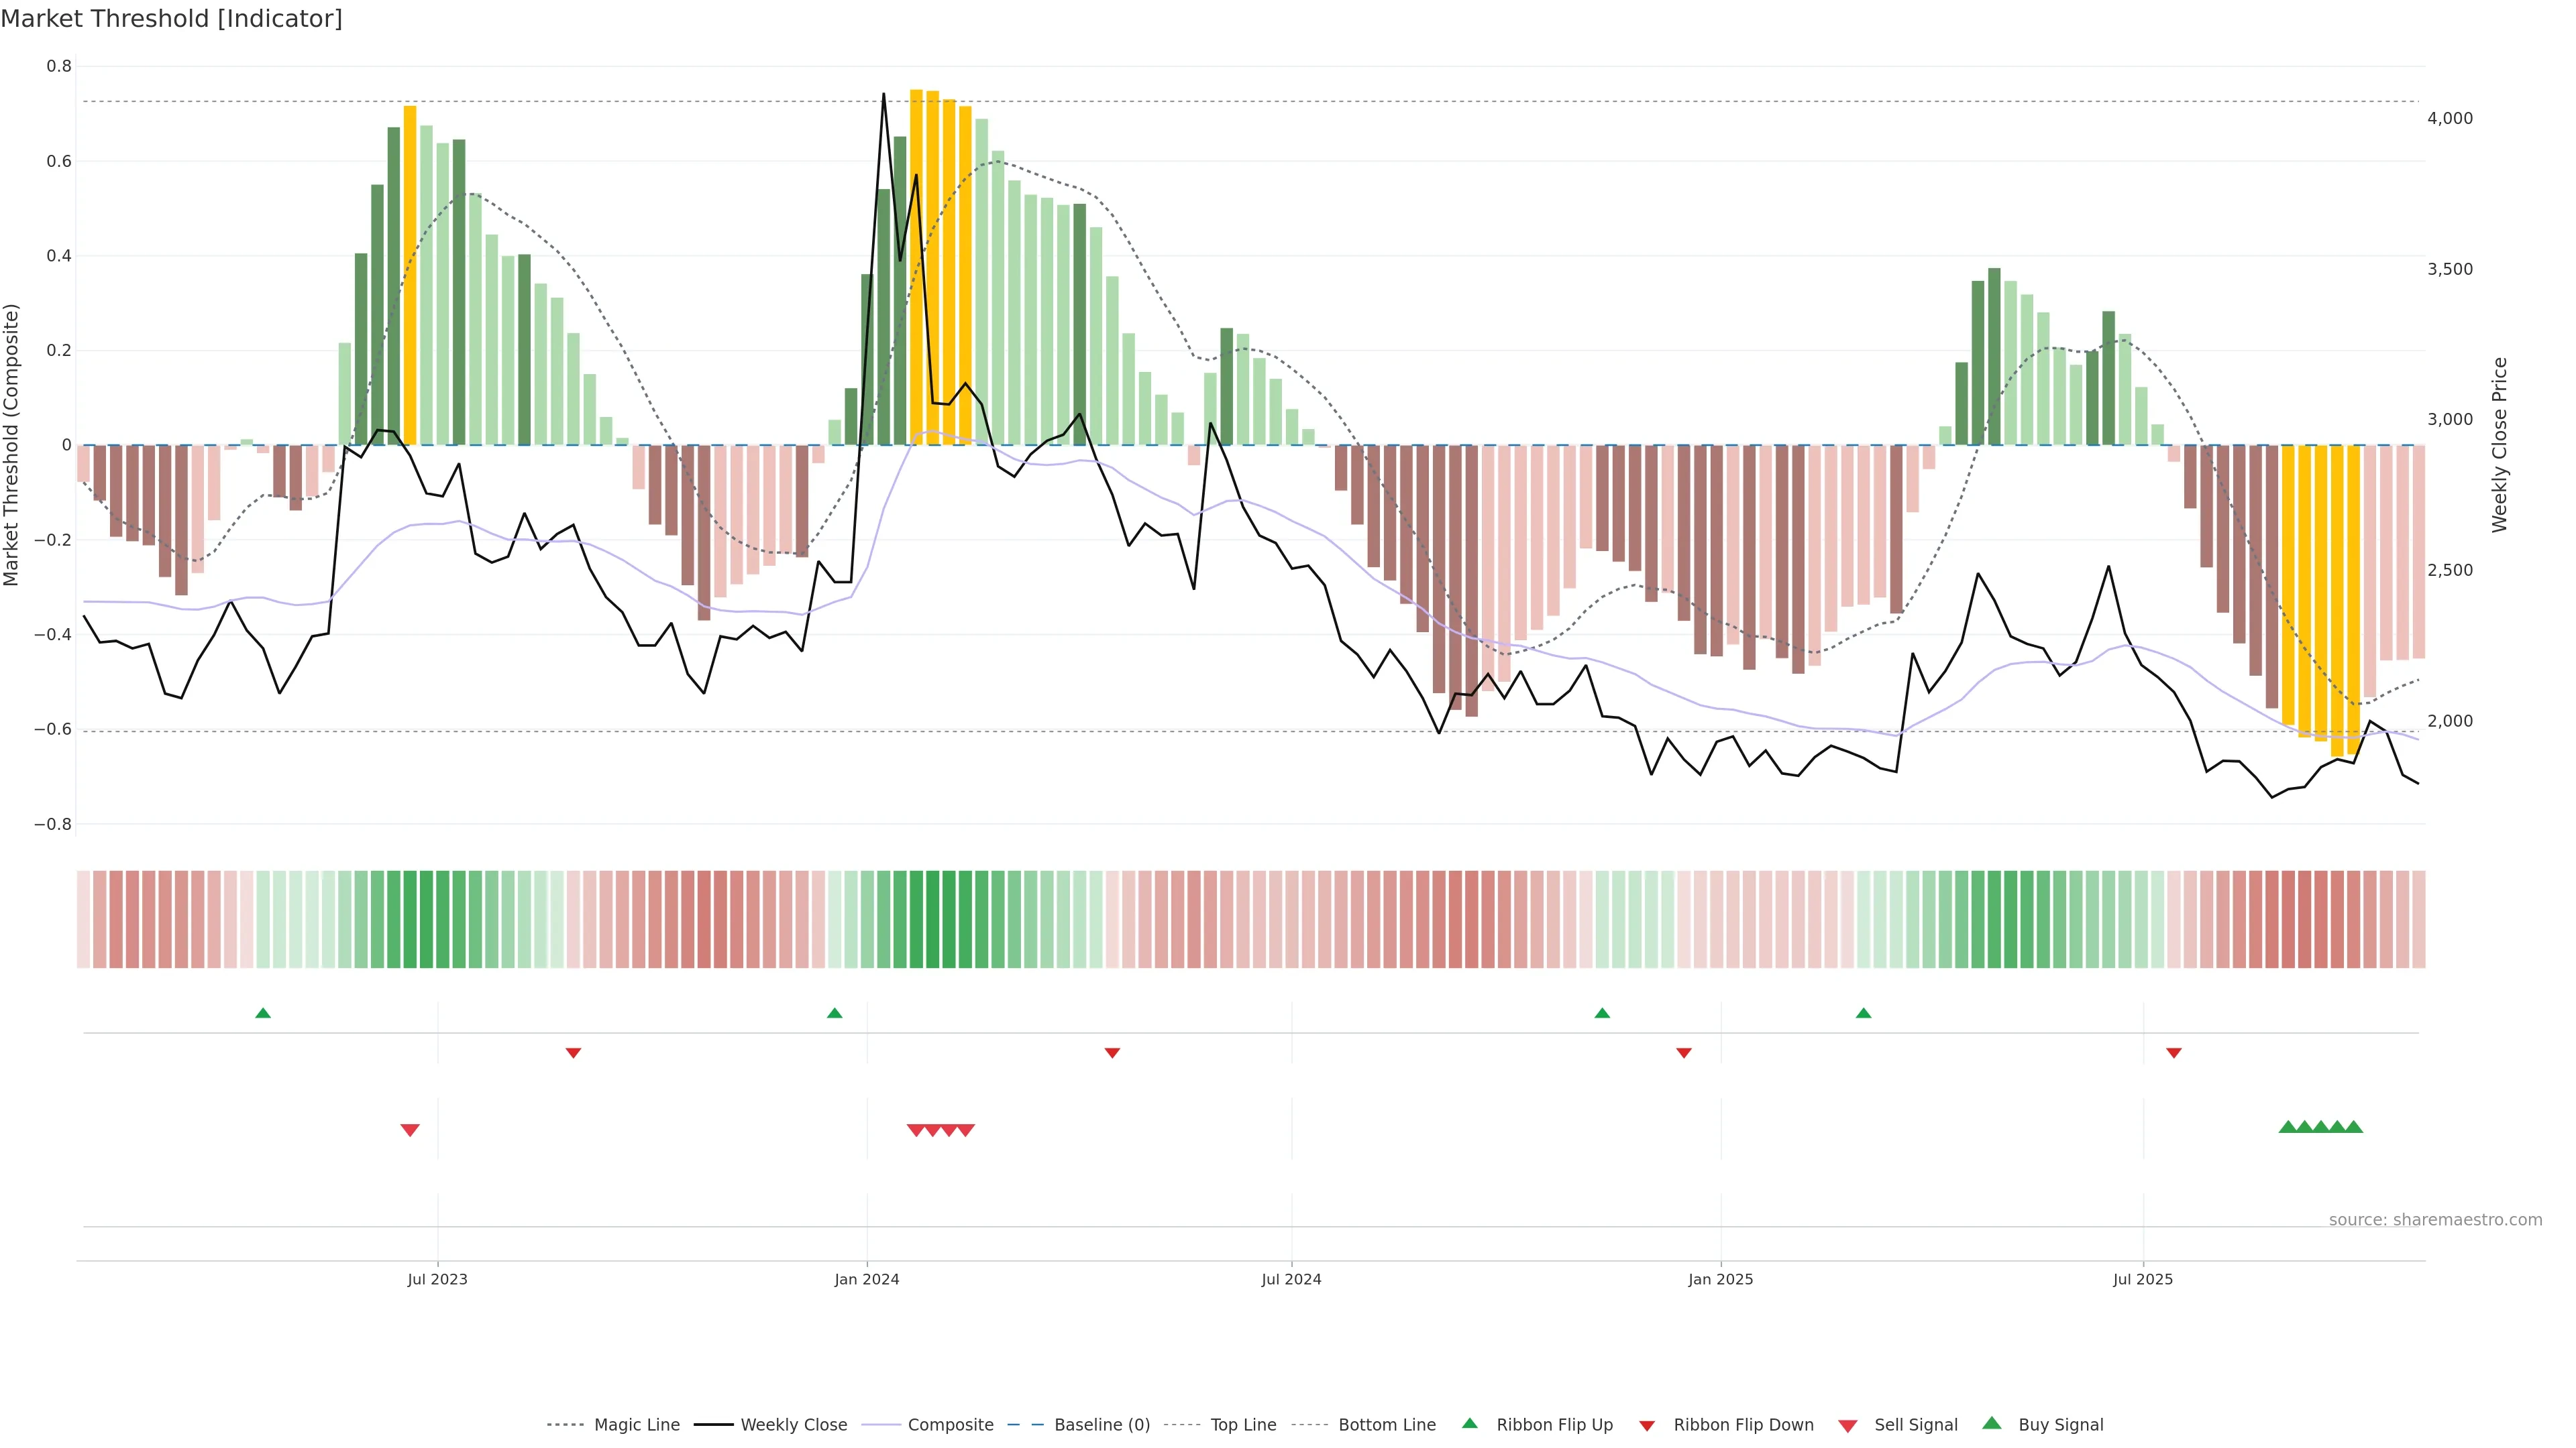Image resolution: width=2576 pixels, height=1448 pixels.
Task: Click the source: sharemaestro.com text
Action: [x=2435, y=1220]
